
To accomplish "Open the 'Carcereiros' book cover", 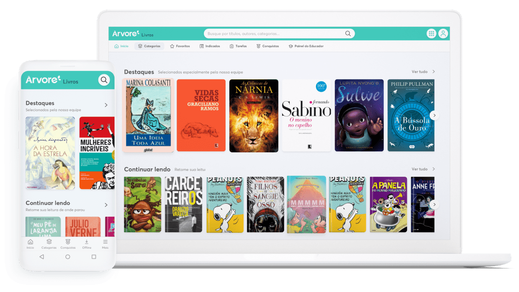I will 183,205.
